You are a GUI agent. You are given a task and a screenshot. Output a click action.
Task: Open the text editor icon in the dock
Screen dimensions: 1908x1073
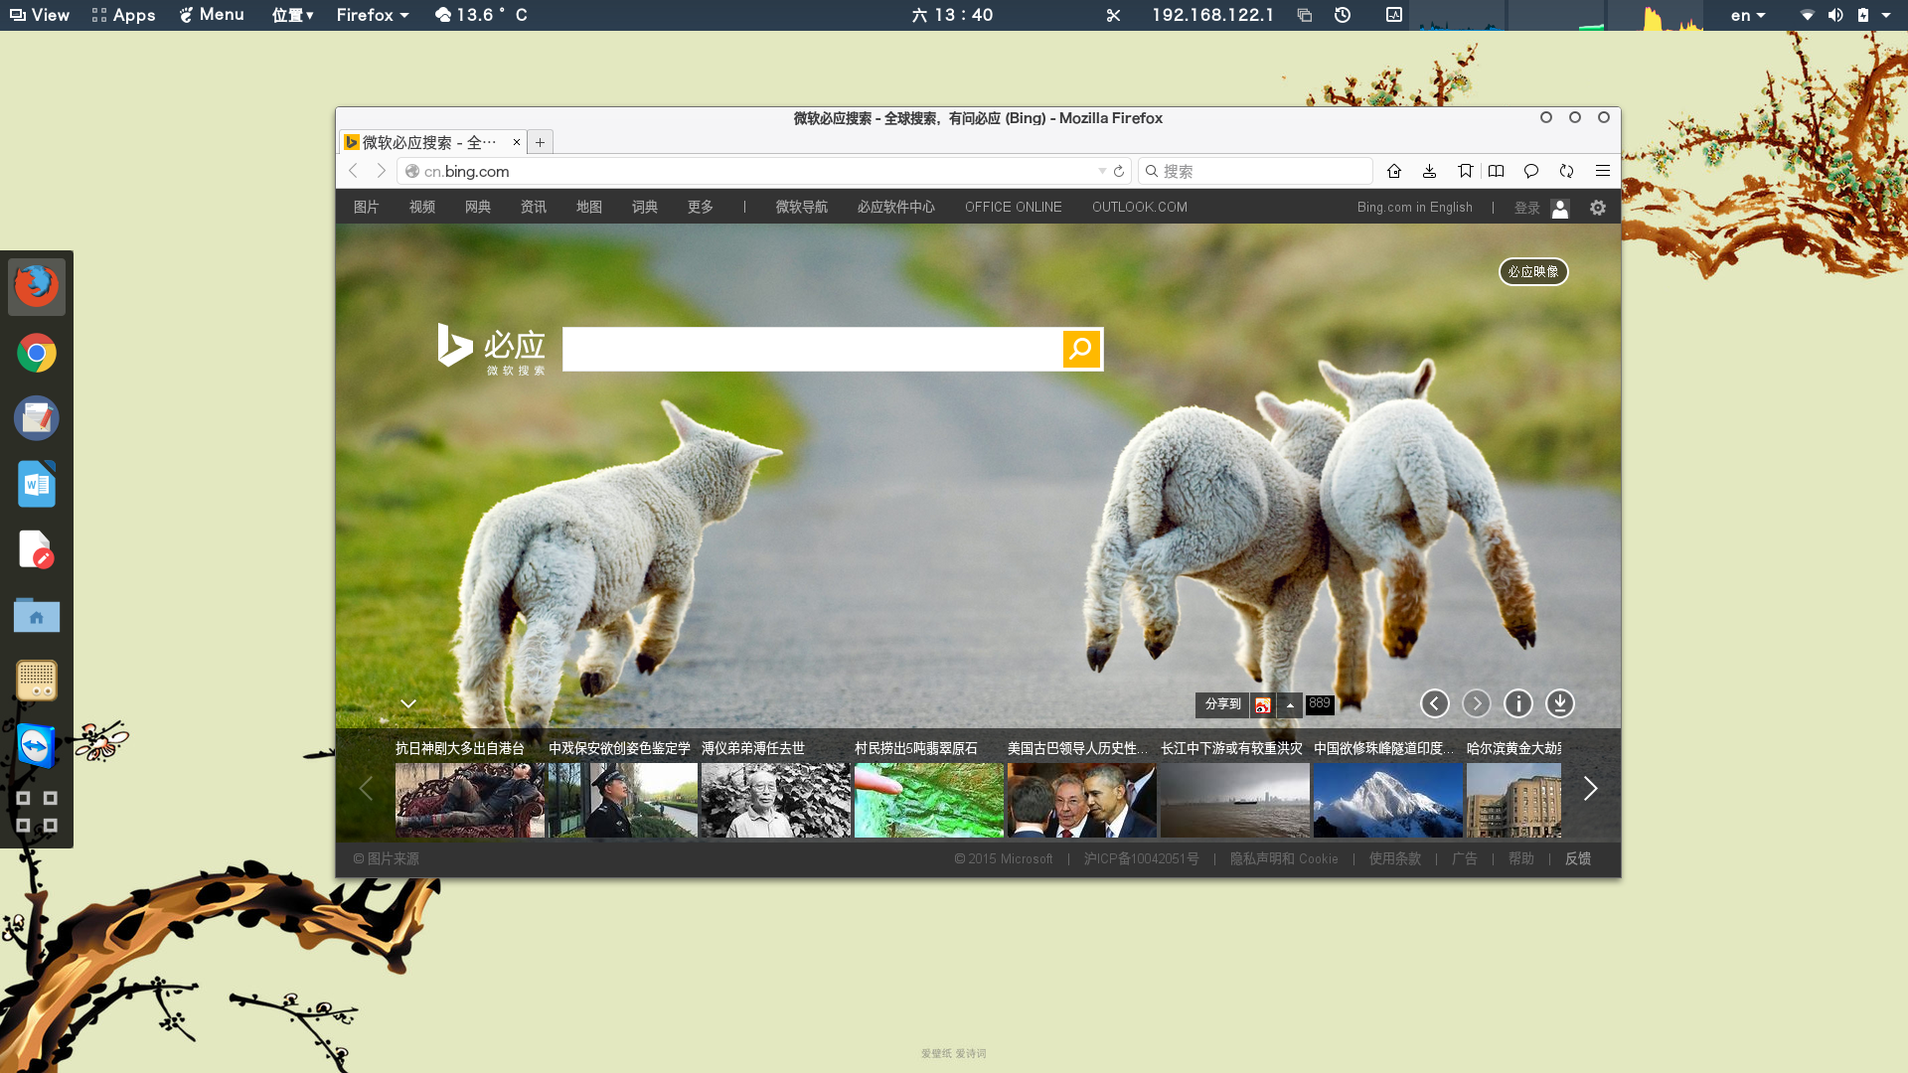tap(37, 549)
